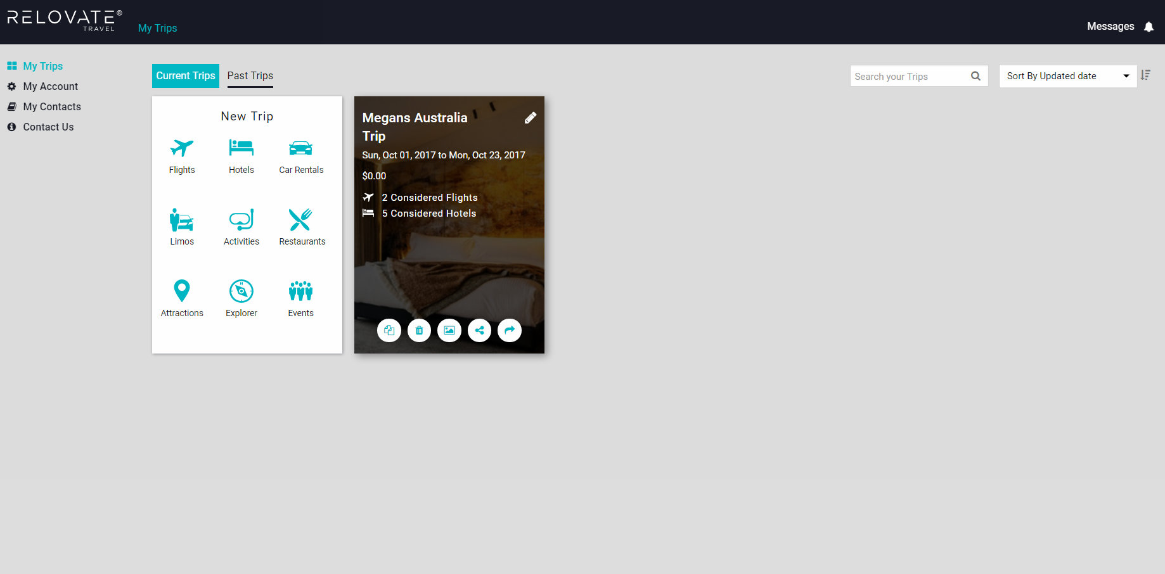Choose the Events people icon
Image resolution: width=1165 pixels, height=574 pixels.
coord(300,291)
